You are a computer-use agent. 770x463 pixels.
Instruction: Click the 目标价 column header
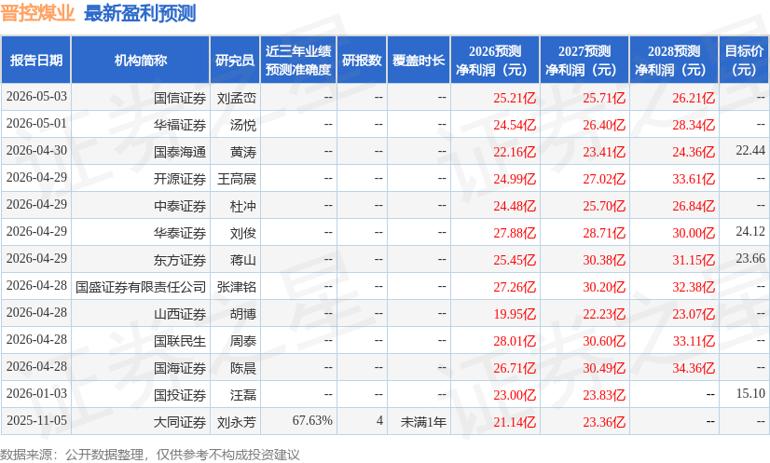tap(744, 60)
